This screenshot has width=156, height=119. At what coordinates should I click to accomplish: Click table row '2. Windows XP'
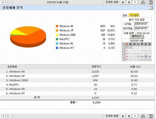77,76
